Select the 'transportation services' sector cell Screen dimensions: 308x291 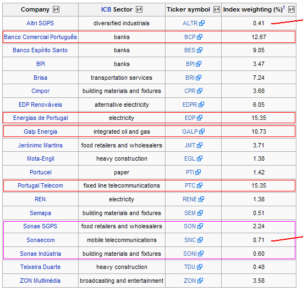coord(122,78)
